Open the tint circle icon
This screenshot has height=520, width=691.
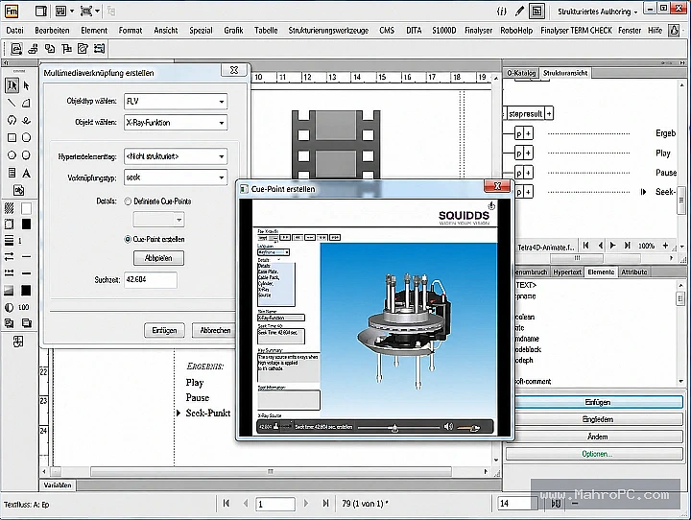point(10,307)
